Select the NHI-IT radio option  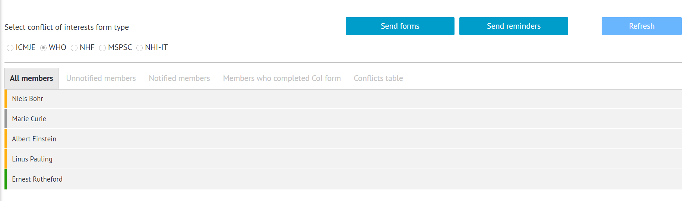pos(140,48)
